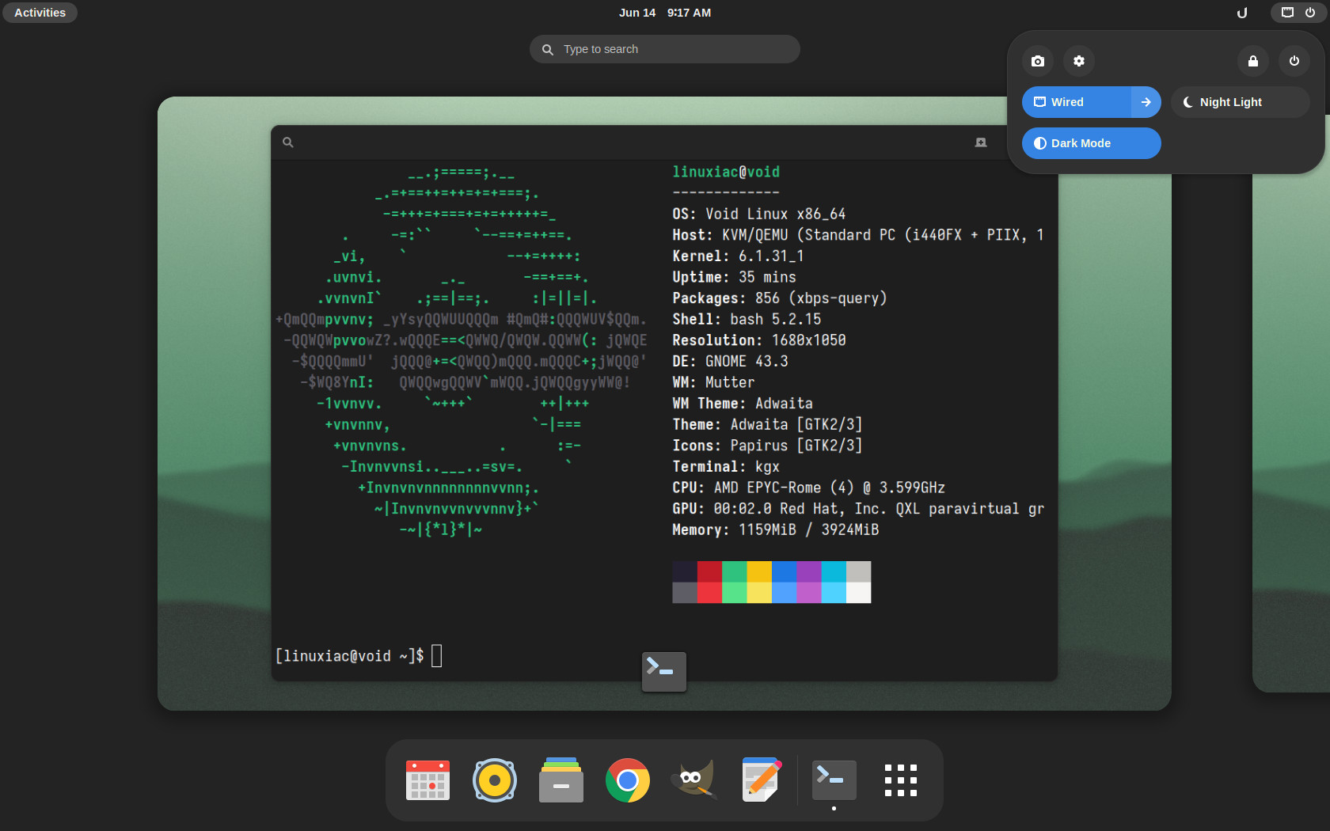The height and width of the screenshot is (831, 1330).
Task: Show all applications grid
Action: click(901, 780)
